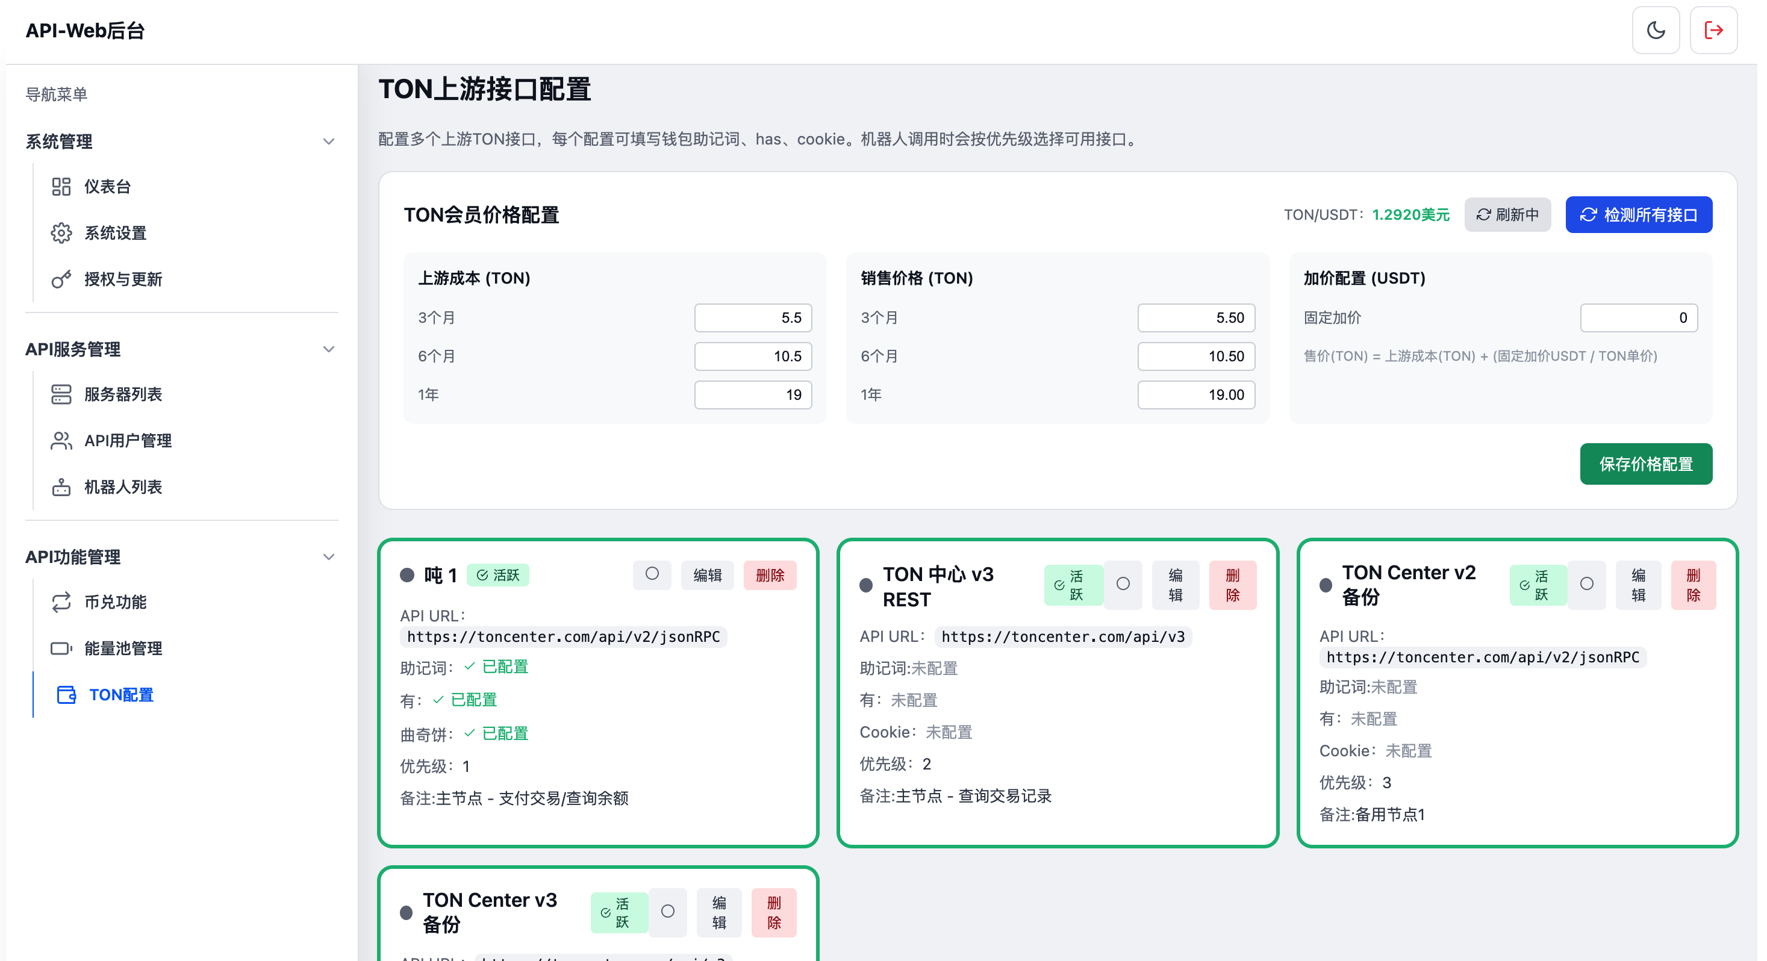Image resolution: width=1767 pixels, height=961 pixels.
Task: Delete the TON Center v2 备份 card
Action: tap(1693, 585)
